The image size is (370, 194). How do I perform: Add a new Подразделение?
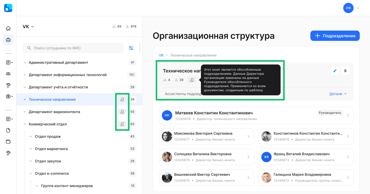335,36
